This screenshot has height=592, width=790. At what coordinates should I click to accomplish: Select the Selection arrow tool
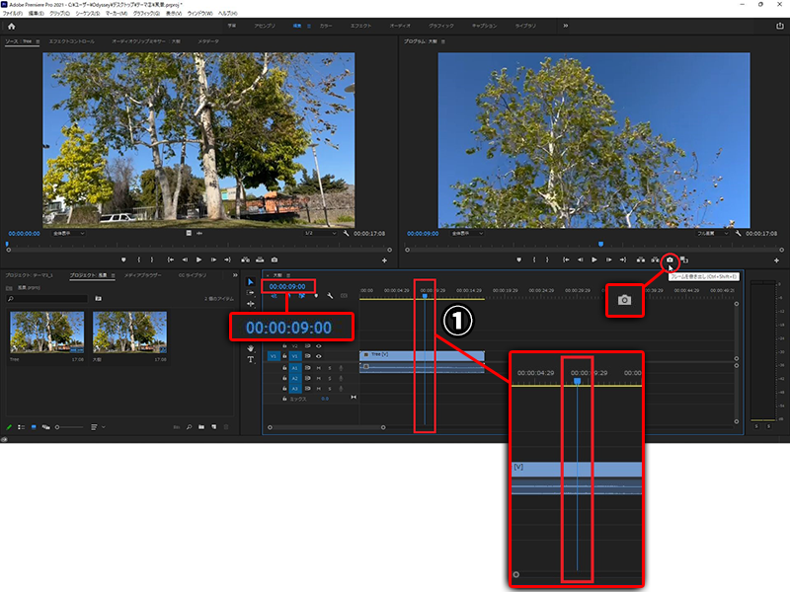click(x=251, y=282)
